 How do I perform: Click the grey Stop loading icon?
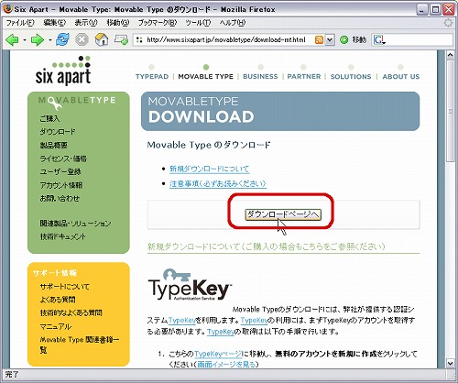[82, 39]
